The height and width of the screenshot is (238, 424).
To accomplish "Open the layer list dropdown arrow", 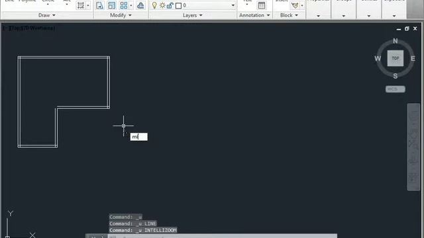I will 233,5.
